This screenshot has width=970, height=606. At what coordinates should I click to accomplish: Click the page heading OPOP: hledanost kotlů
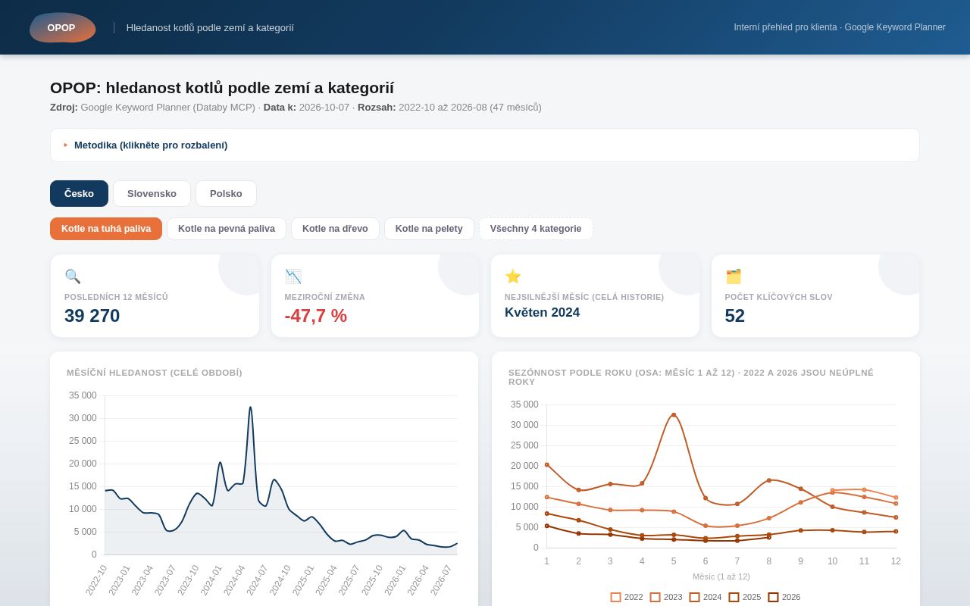coord(222,88)
